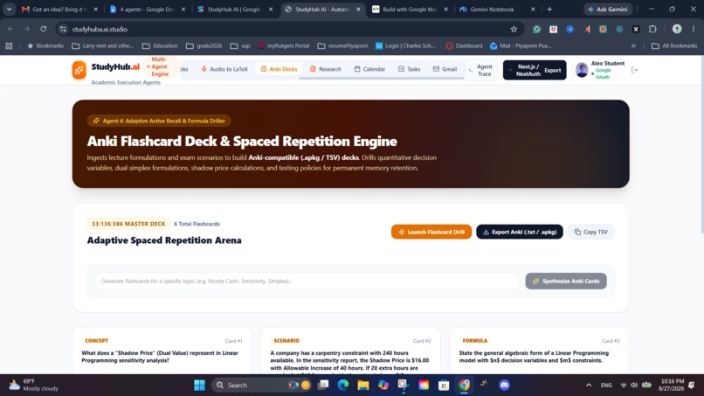The width and height of the screenshot is (704, 396).
Task: Click the sign out arrow icon
Action: point(634,70)
